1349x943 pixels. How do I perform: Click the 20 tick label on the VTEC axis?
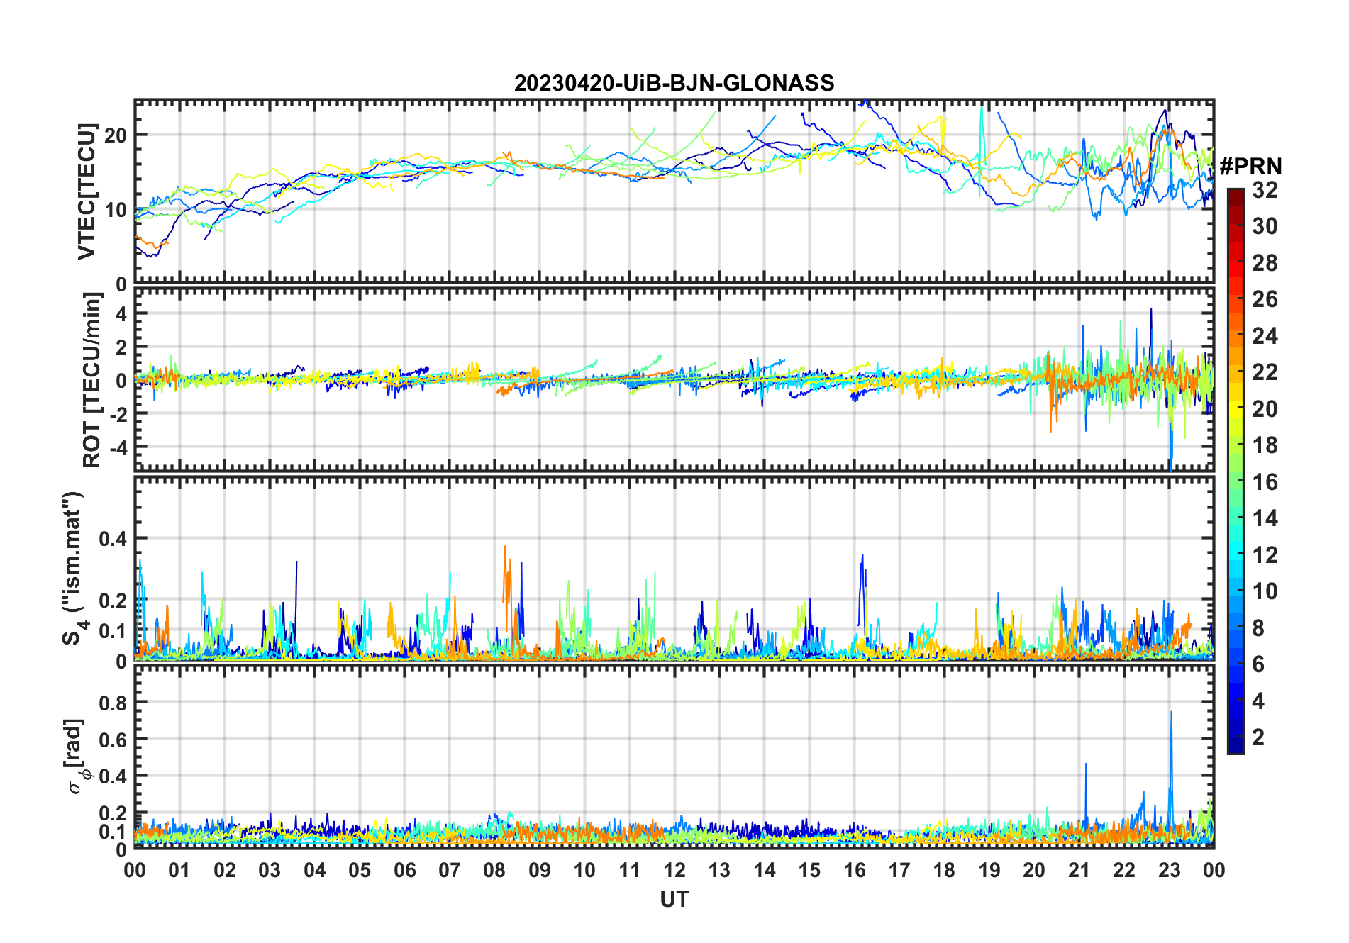116,135
